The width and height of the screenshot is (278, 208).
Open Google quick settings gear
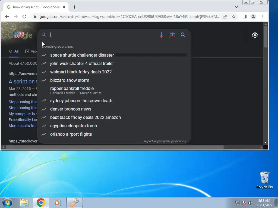coord(255,35)
